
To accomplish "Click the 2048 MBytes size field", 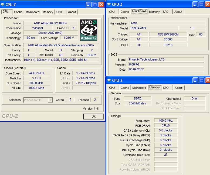I will 138,103.
